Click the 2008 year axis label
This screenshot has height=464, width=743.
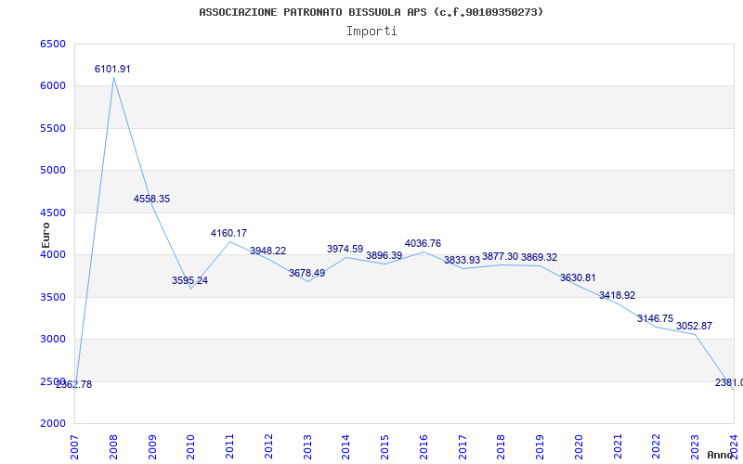tap(113, 447)
